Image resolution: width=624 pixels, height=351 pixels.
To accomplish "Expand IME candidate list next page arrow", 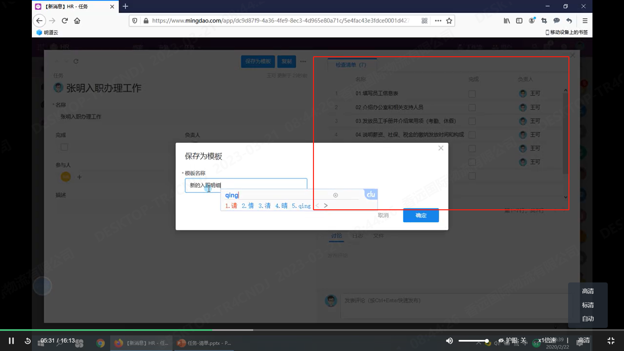I will [x=326, y=205].
